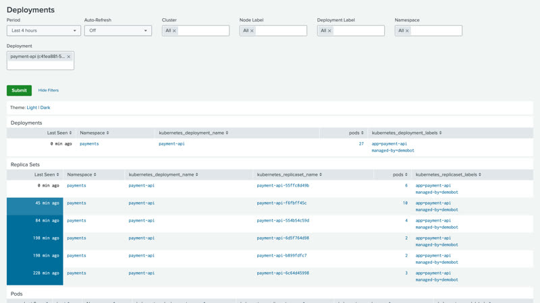Click pods count 10 for payment-api-f6fbff45c

click(406, 203)
